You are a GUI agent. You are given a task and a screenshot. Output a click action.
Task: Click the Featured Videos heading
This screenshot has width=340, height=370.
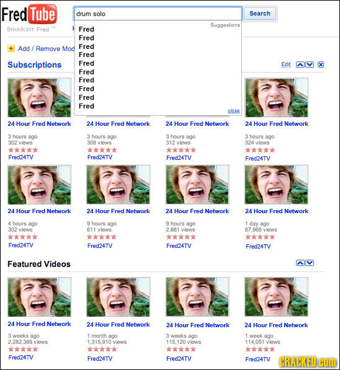[x=39, y=264]
